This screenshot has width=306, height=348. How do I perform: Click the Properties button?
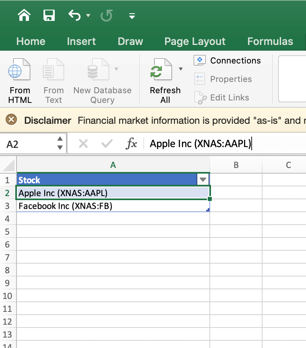223,79
